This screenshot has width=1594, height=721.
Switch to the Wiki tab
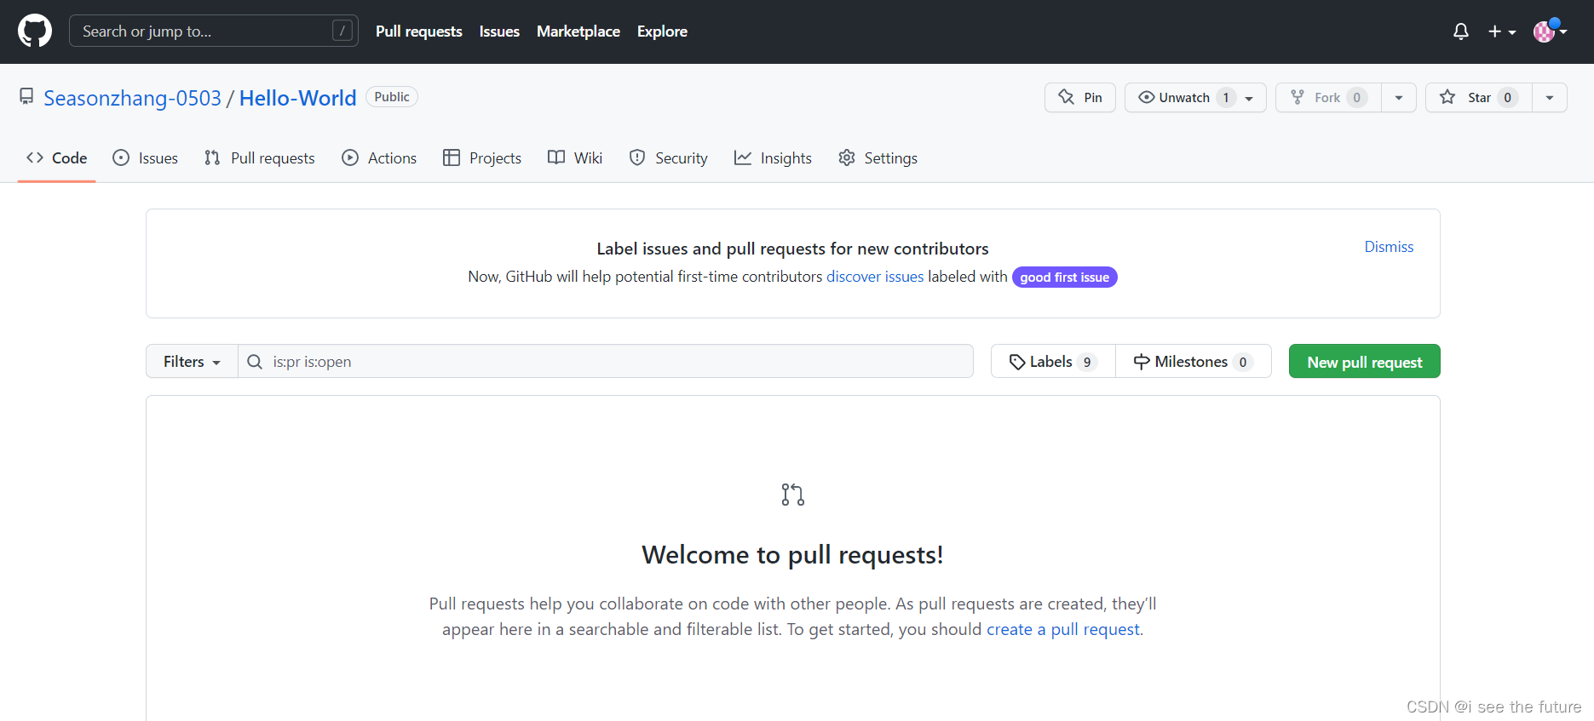[575, 157]
